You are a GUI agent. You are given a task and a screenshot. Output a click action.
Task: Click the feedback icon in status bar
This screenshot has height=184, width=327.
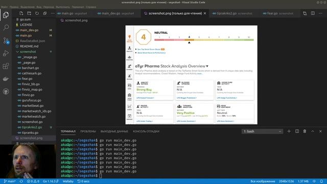[314, 181]
